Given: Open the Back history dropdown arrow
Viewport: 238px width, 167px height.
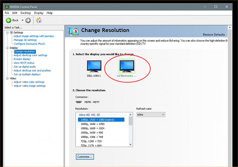Looking at the screenshot, I should (23, 20).
